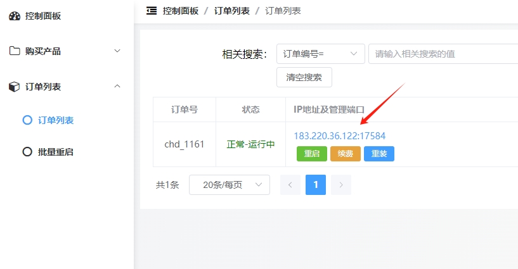The image size is (518, 269).
Task: Navigate to 控制面板 in the breadcrumb
Action: tap(181, 11)
